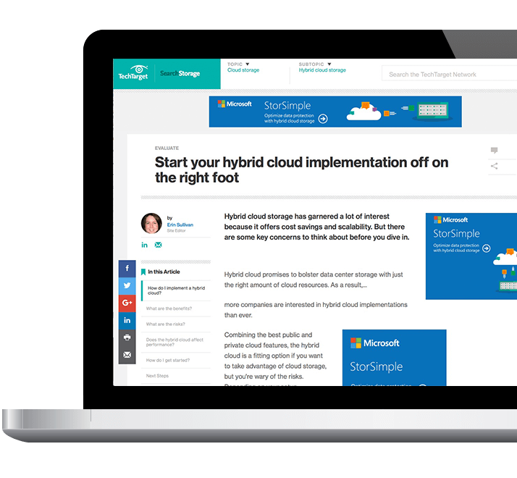Open the comments speech bubble icon

coord(494,151)
